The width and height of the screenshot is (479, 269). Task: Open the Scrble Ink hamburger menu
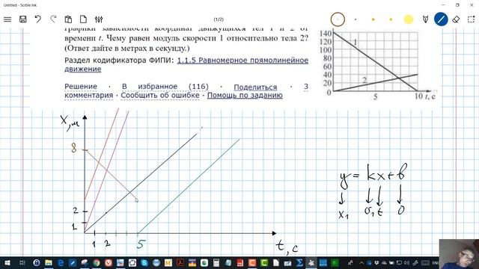(x=7, y=19)
